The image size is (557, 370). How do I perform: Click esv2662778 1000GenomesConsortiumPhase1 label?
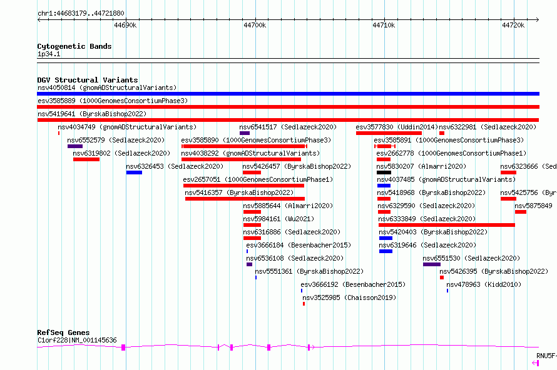click(x=451, y=153)
